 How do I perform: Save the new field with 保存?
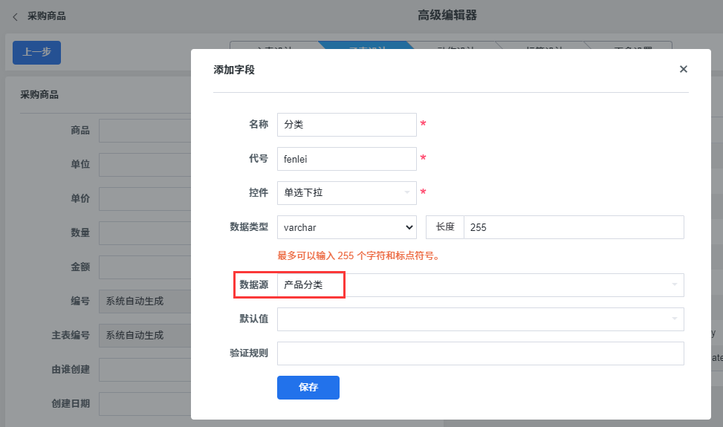pos(308,388)
